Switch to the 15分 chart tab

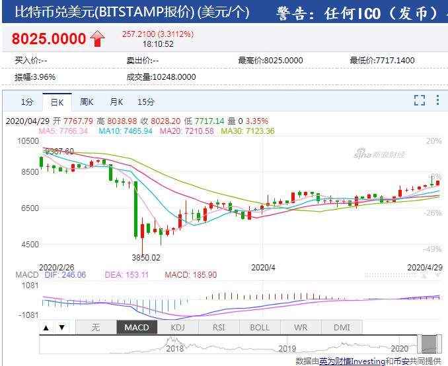point(146,102)
